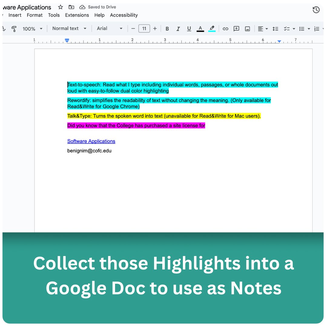This screenshot has height=327, width=327.
Task: Click the left indent marker on ruler
Action: (x=67, y=41)
